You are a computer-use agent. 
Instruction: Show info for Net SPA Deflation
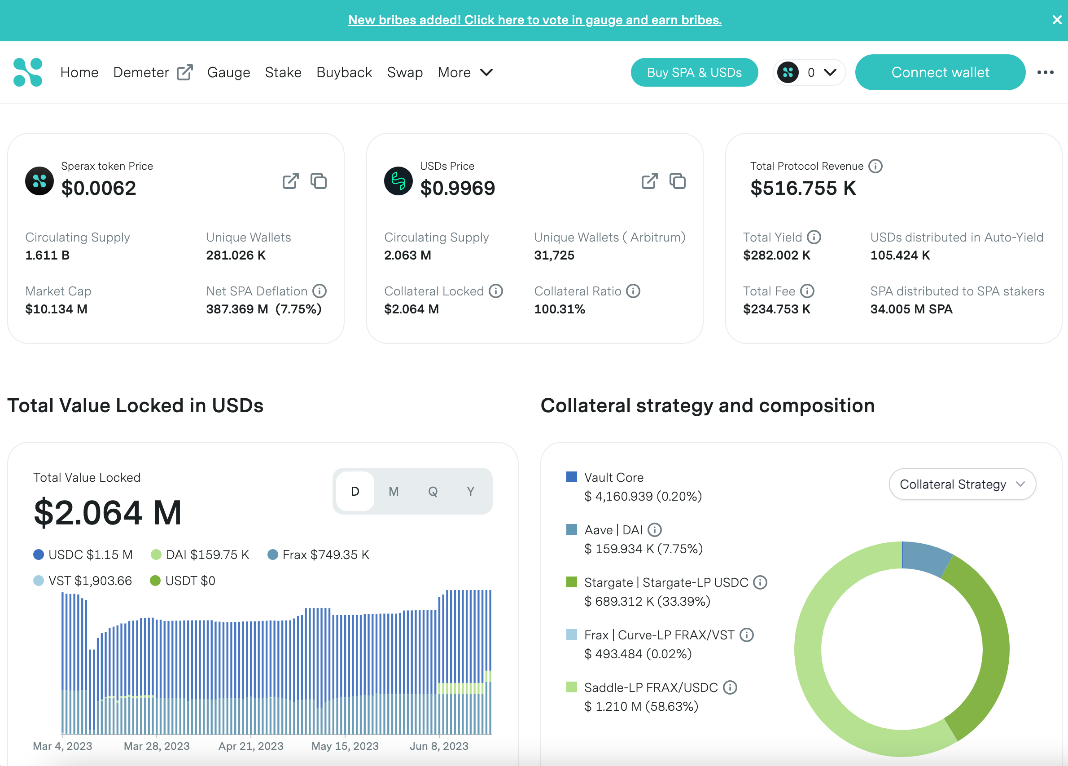[x=320, y=291]
